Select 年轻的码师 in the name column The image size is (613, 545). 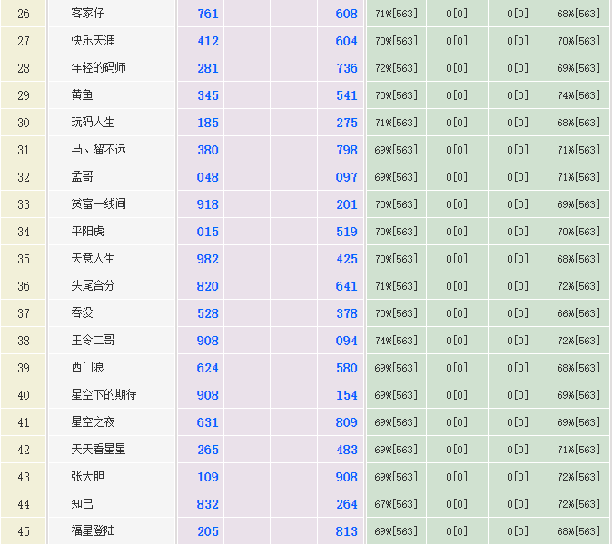(99, 68)
